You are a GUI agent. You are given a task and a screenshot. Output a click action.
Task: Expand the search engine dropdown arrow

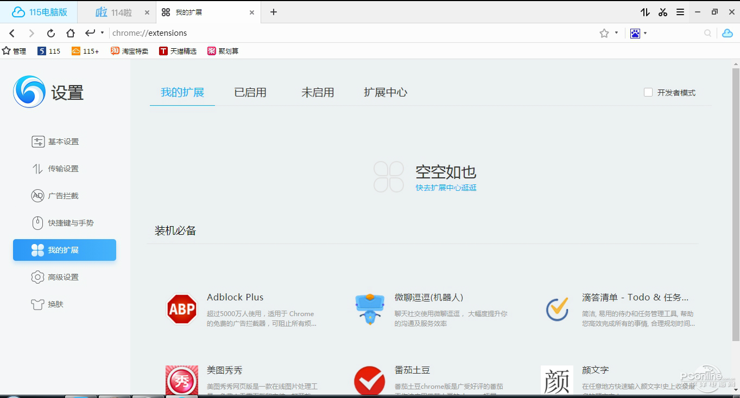coord(645,33)
